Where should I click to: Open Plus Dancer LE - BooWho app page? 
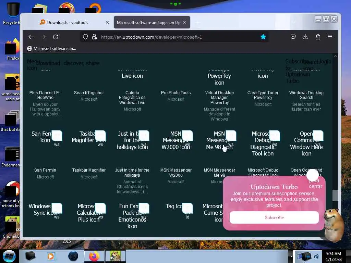[45, 95]
